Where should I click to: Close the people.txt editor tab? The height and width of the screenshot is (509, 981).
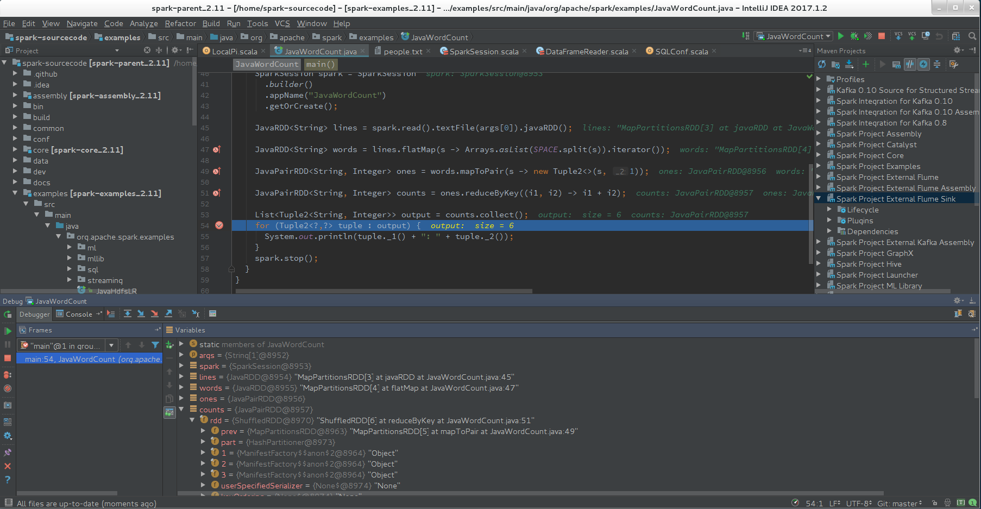(x=429, y=51)
